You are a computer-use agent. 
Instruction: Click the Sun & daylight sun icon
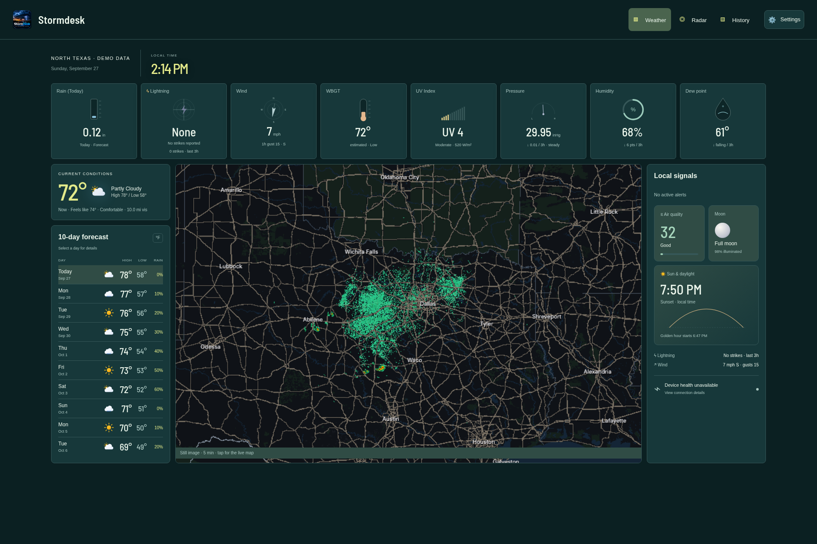coord(663,274)
